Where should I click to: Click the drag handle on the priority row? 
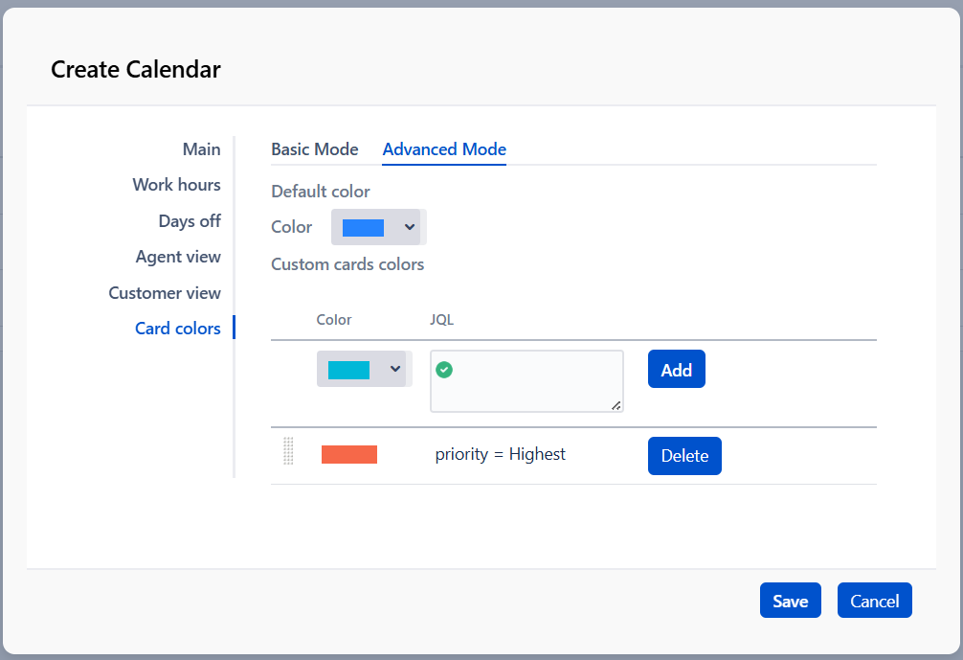288,451
